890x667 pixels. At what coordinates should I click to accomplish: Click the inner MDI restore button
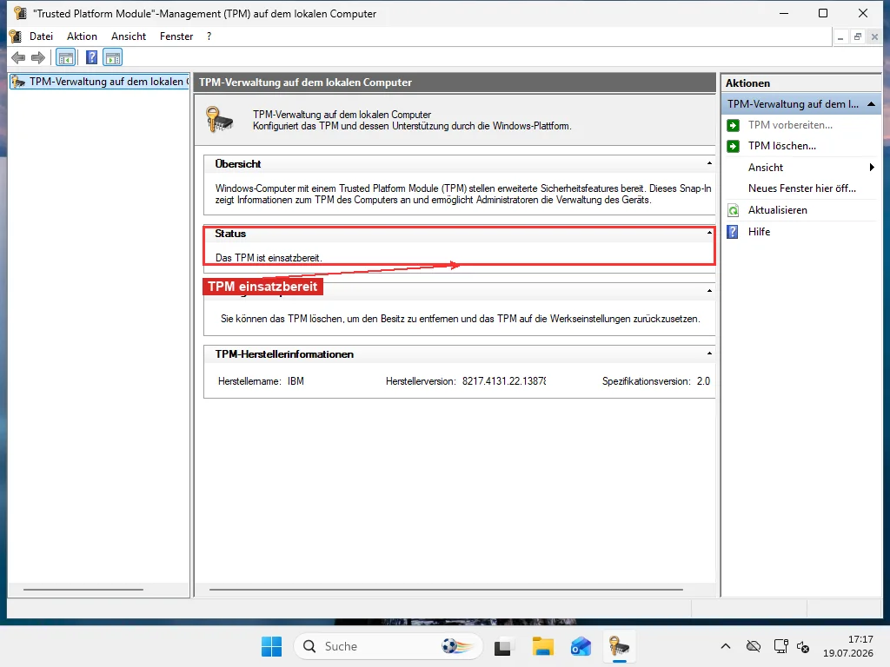click(x=858, y=36)
